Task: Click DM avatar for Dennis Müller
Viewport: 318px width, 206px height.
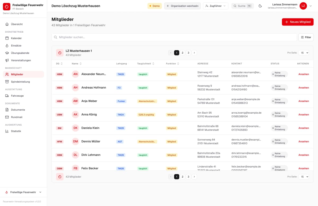Action: click(76, 141)
